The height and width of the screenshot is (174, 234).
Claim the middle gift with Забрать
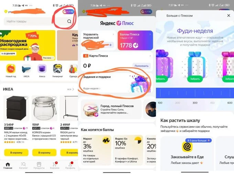tap(195, 79)
